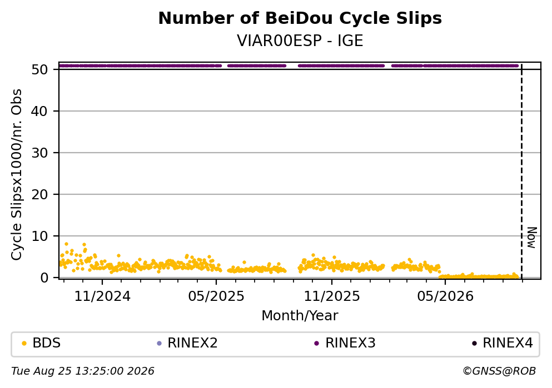The image size is (552, 388).
Task: Click the Month/Year axis label
Action: click(300, 316)
